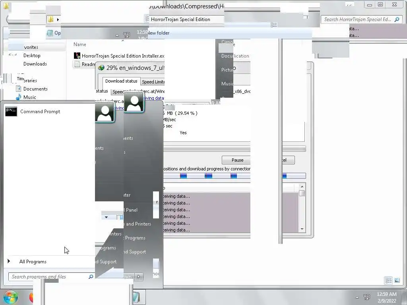Image resolution: width=407 pixels, height=305 pixels.
Task: Switch to the Speed Limiter tab
Action: (153, 82)
